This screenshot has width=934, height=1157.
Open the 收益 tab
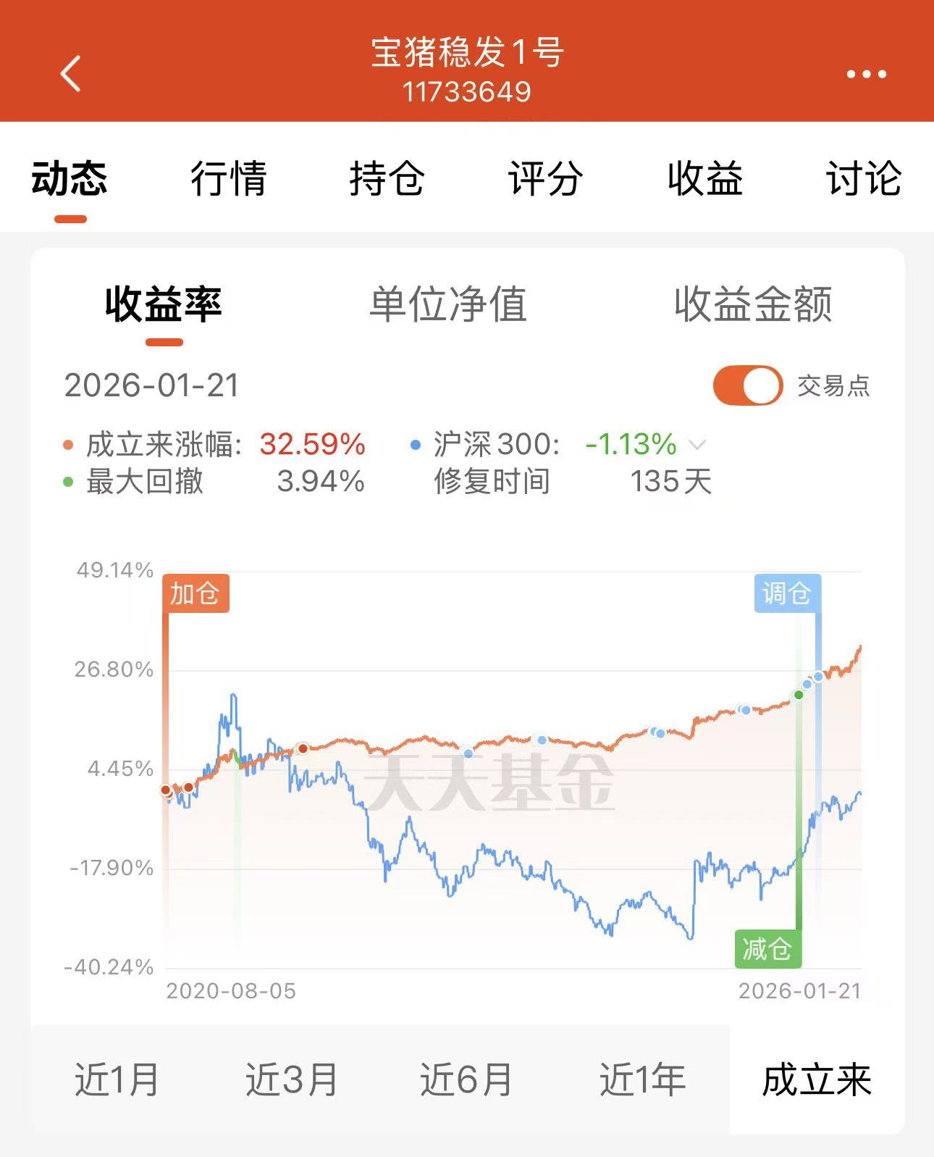(x=704, y=179)
